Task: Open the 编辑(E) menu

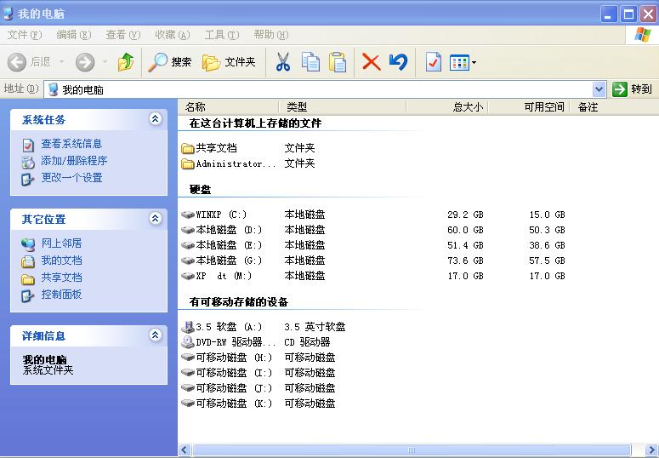Action: pos(73,35)
